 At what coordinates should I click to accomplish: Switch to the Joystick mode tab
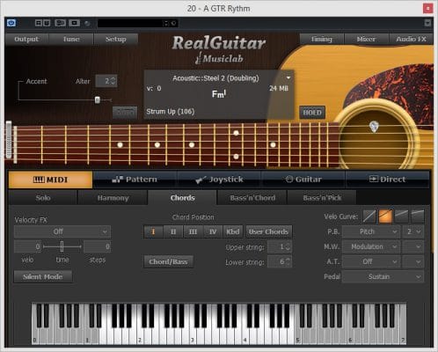219,180
